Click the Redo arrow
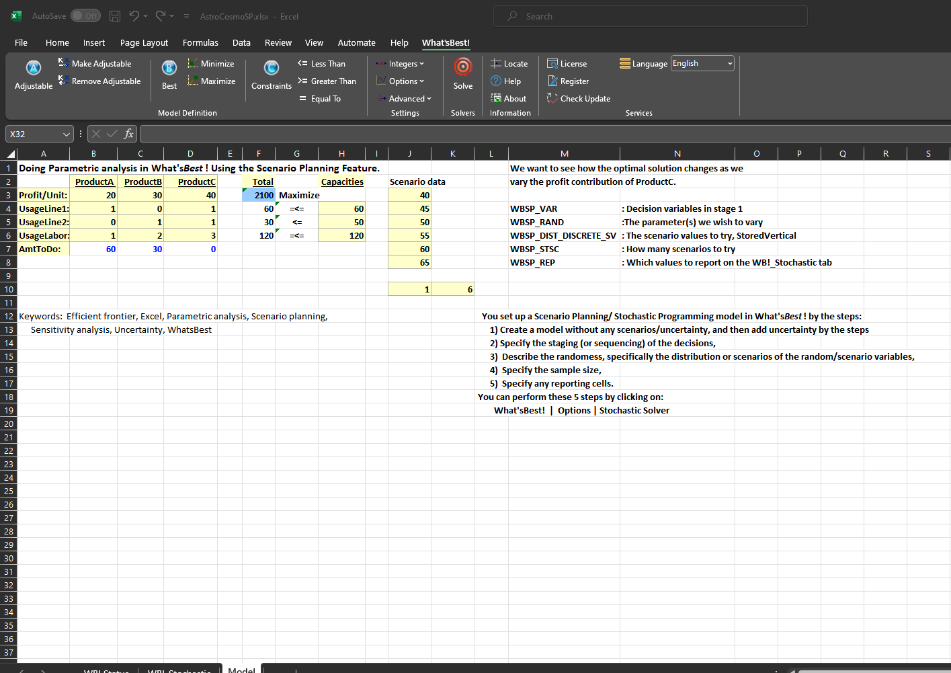 point(161,15)
